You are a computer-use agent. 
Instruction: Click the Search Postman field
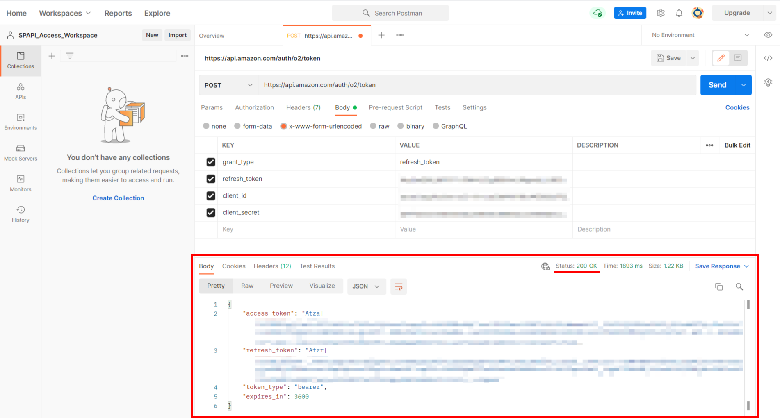click(x=390, y=13)
